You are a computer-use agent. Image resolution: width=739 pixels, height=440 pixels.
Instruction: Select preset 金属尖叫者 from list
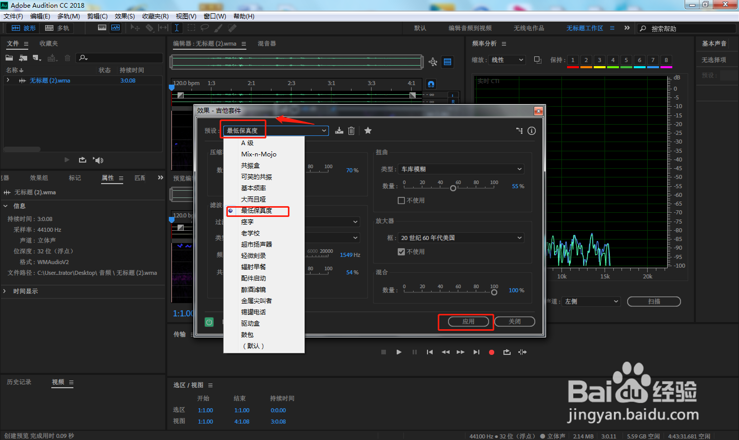tap(257, 301)
